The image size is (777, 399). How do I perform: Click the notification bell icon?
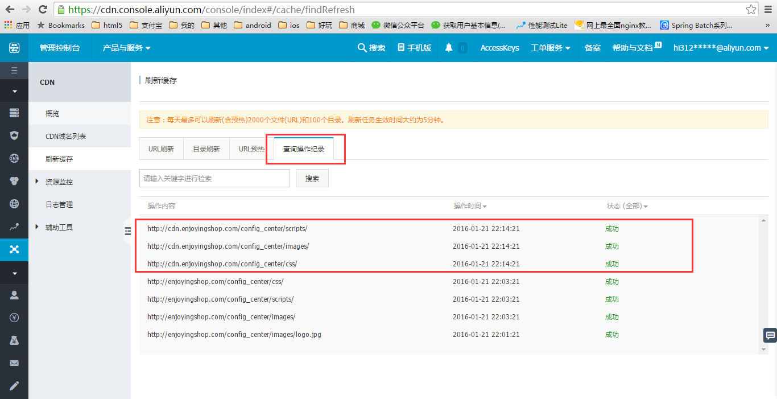pyautogui.click(x=449, y=48)
